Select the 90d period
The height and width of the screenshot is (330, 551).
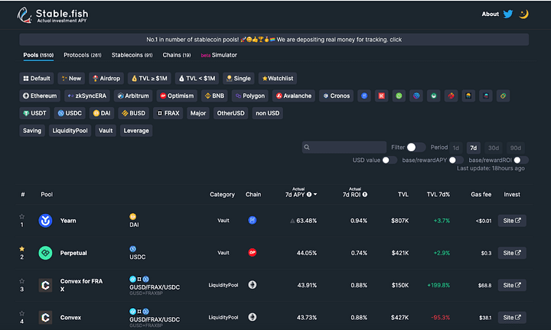click(516, 147)
